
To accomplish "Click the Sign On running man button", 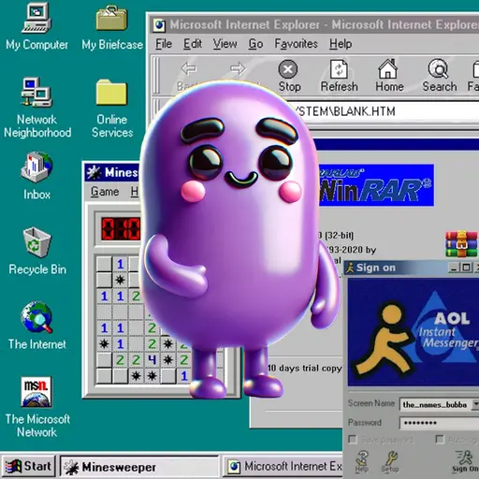I will pyautogui.click(x=465, y=461).
